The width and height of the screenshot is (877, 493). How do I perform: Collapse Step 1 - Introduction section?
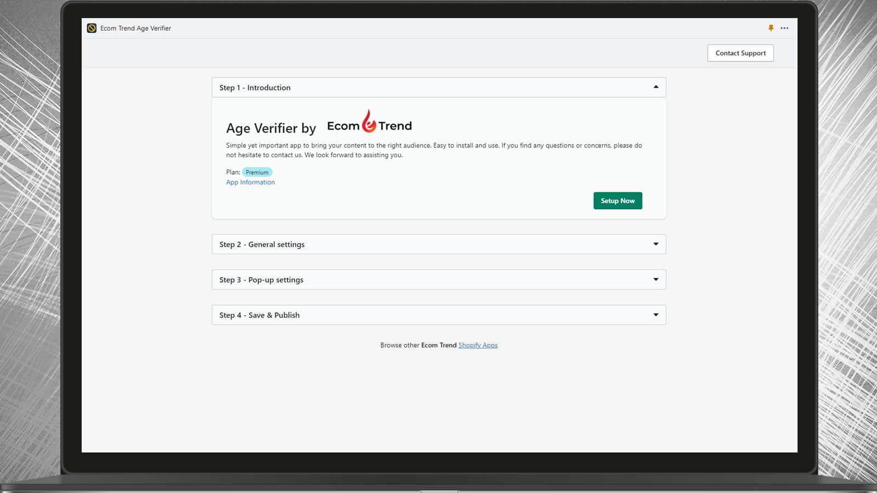coord(656,87)
